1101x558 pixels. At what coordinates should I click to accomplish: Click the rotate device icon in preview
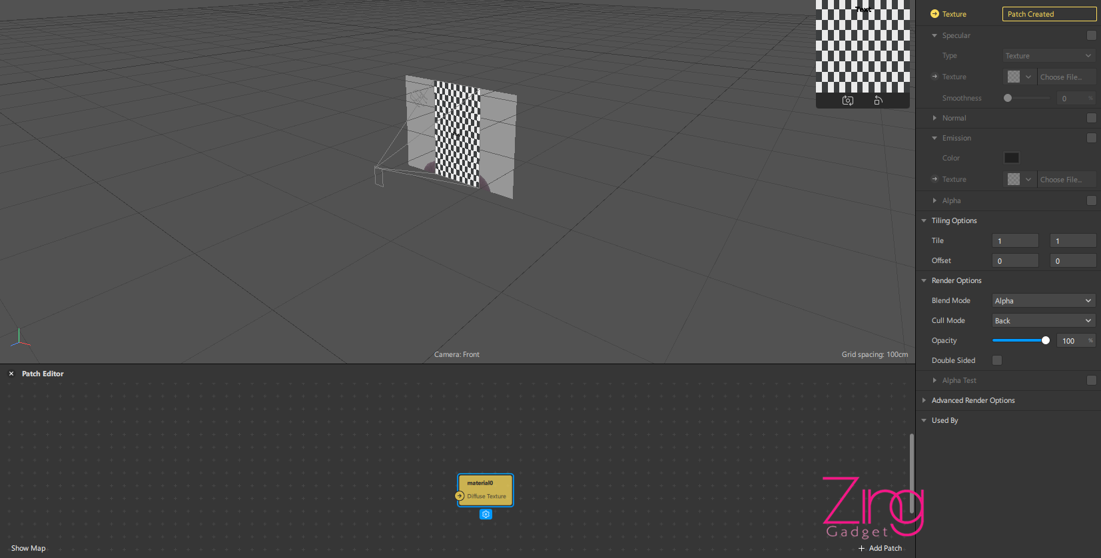(878, 101)
